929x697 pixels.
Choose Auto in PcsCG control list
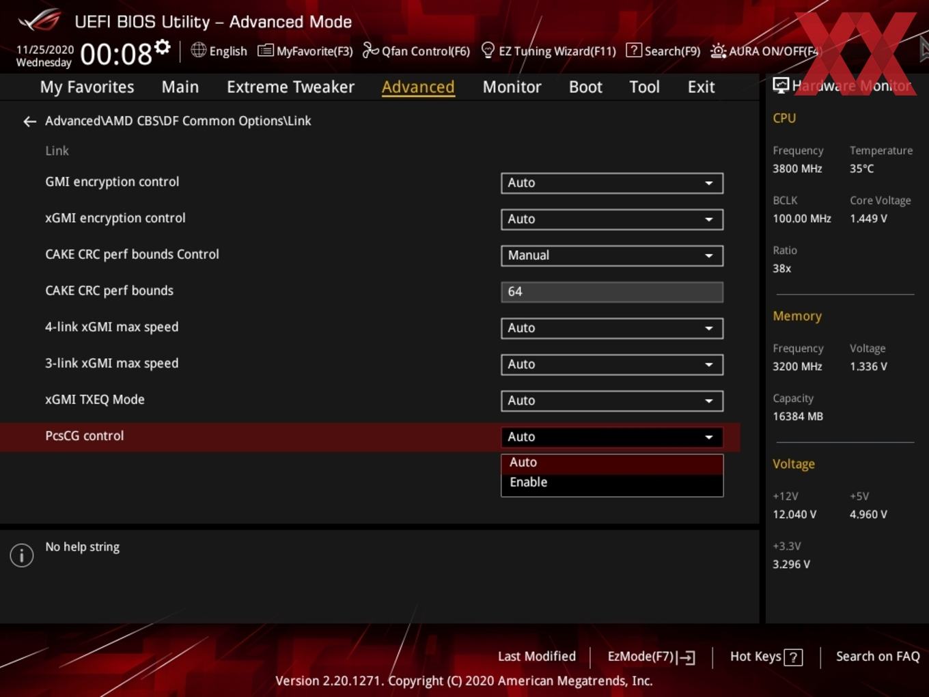(x=612, y=463)
